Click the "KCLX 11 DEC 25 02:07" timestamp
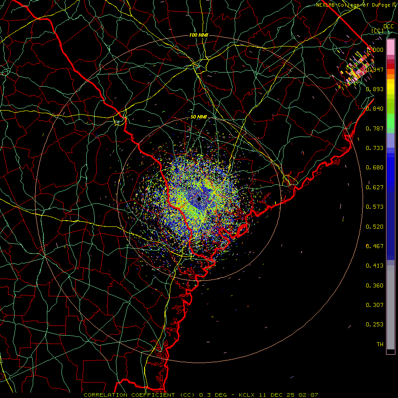398x398 pixels. pyautogui.click(x=279, y=395)
